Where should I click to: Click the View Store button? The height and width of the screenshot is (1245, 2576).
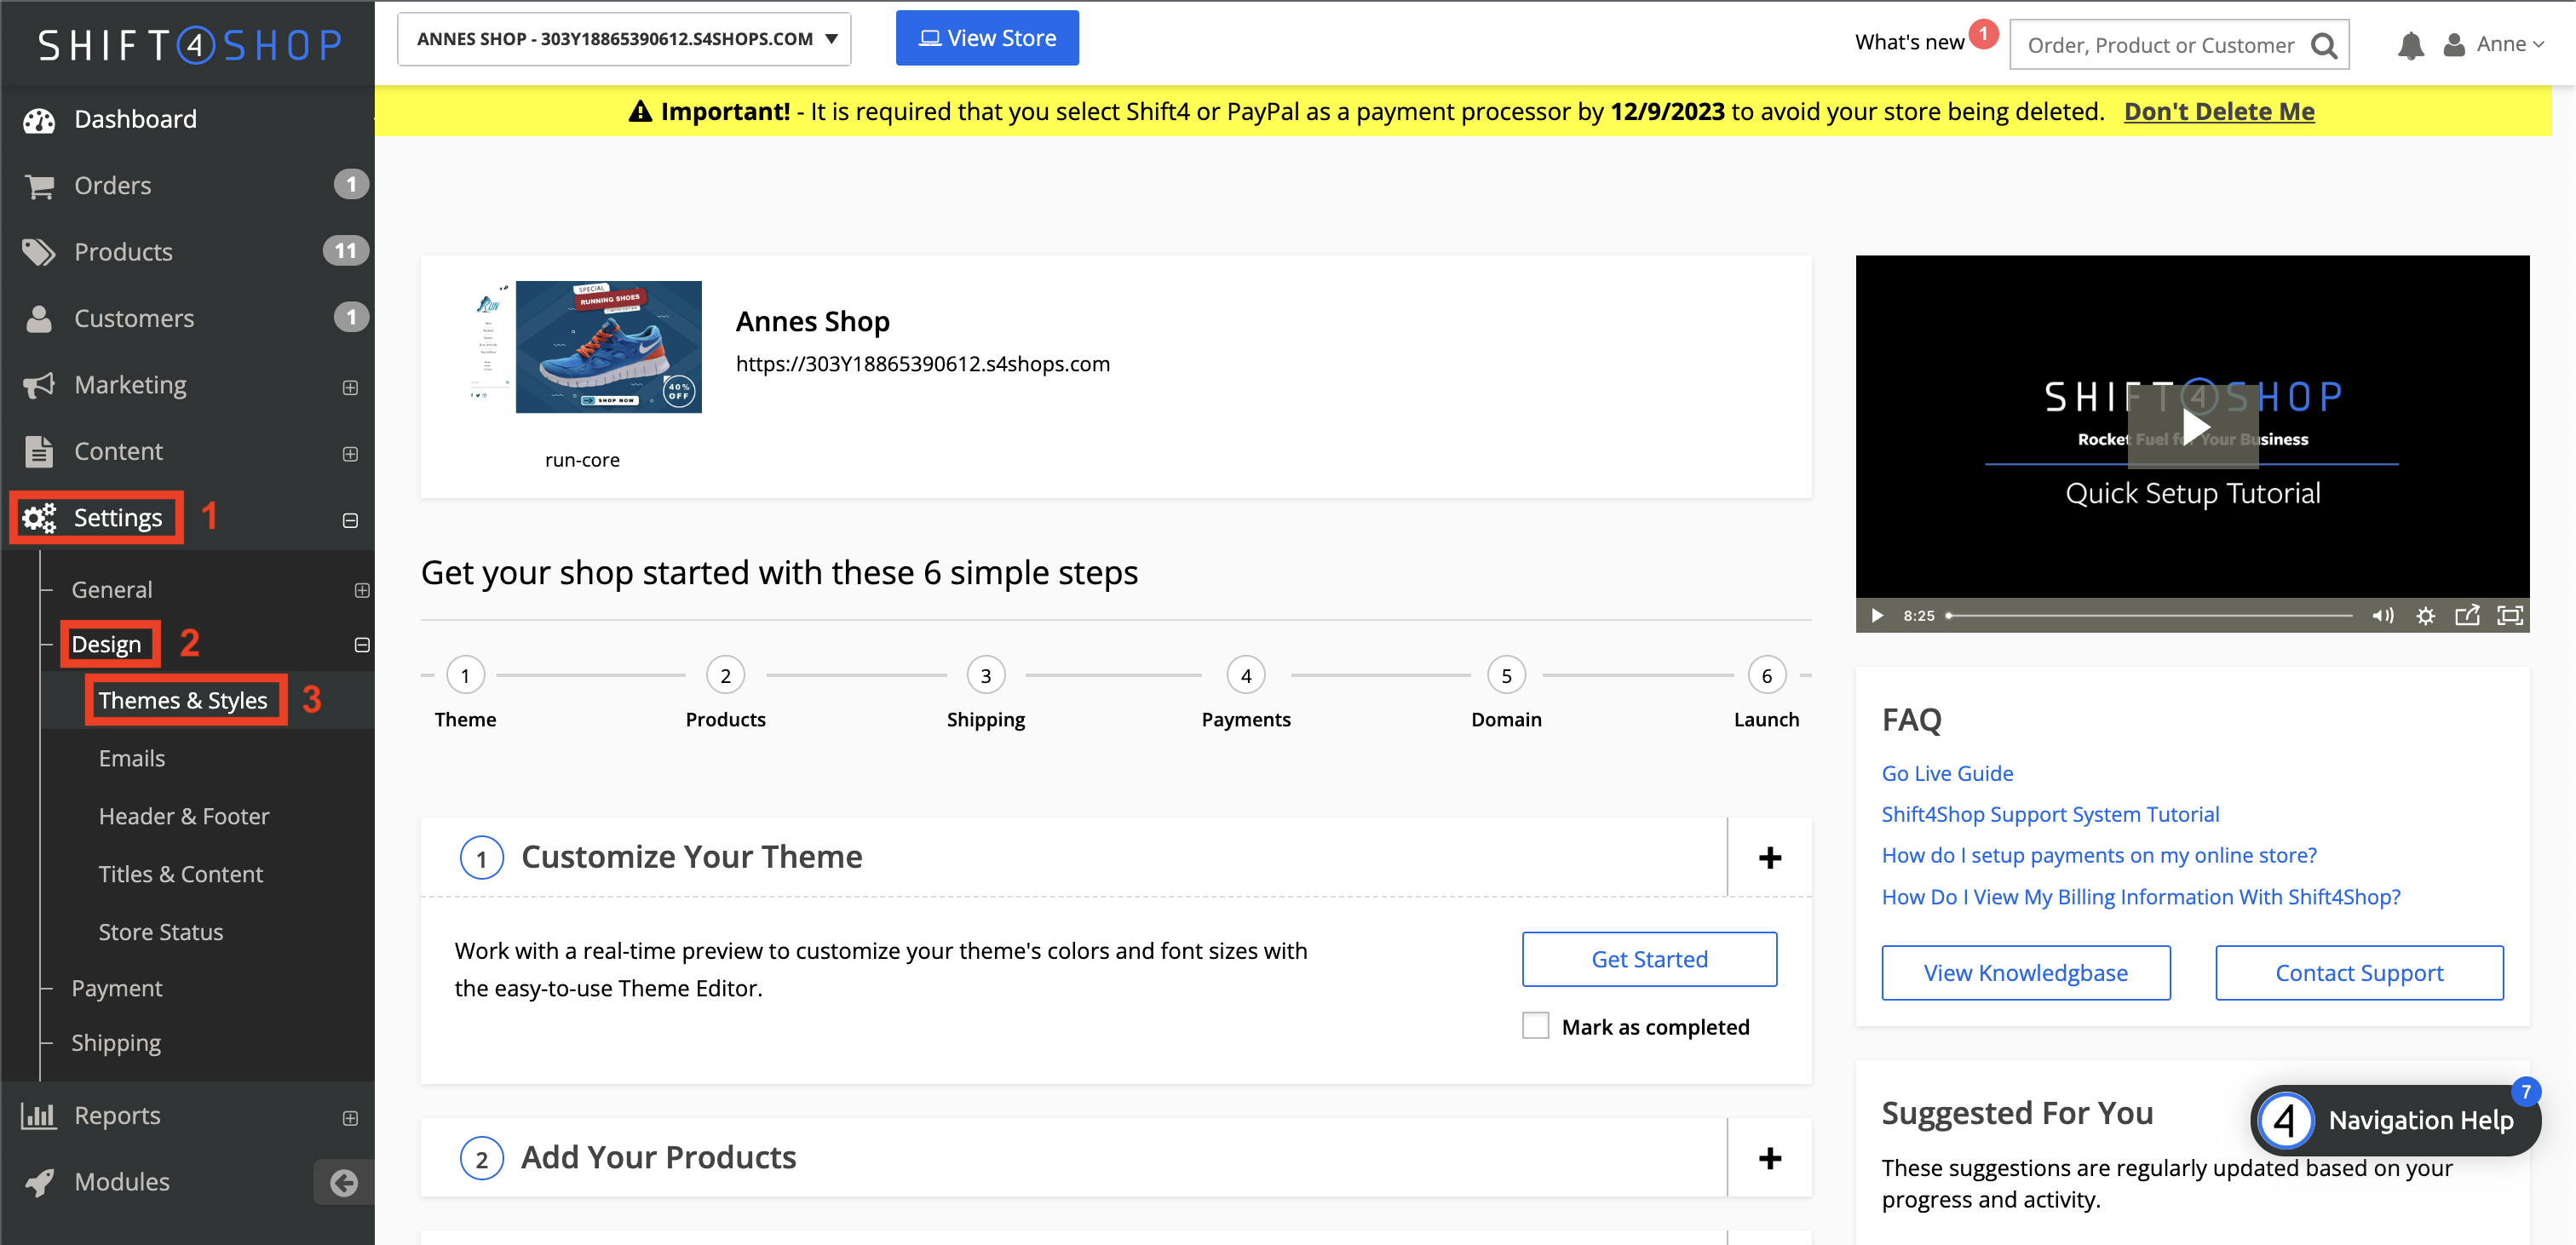(x=987, y=38)
